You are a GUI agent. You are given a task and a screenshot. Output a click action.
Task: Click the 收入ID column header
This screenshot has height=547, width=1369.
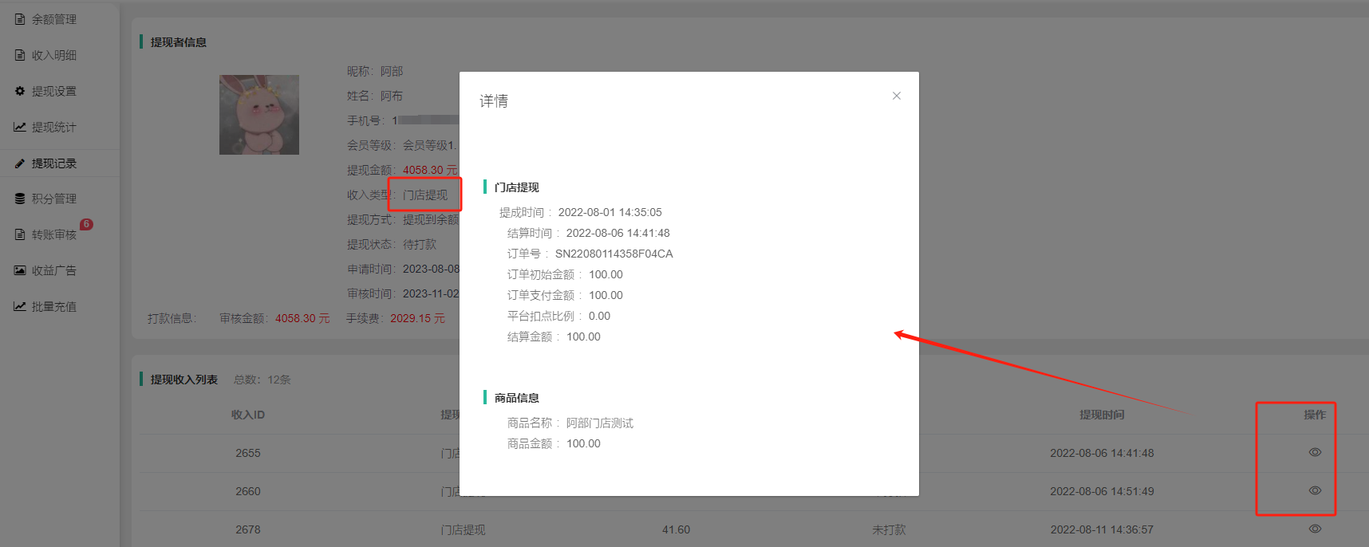[x=248, y=415]
